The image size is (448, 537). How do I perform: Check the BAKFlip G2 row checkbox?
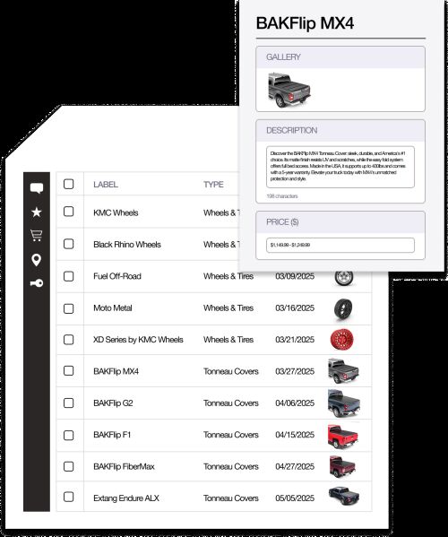tap(69, 403)
